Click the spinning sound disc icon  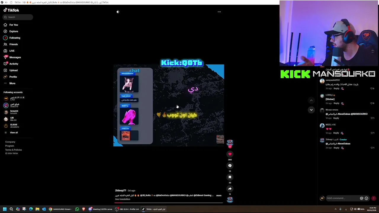point(230,200)
